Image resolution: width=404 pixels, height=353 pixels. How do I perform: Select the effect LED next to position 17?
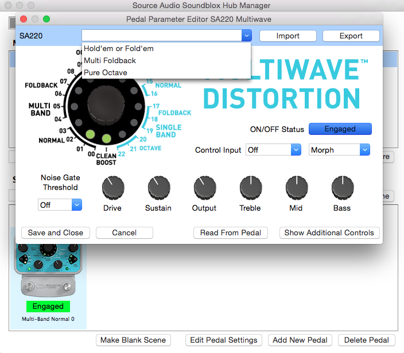(x=138, y=106)
